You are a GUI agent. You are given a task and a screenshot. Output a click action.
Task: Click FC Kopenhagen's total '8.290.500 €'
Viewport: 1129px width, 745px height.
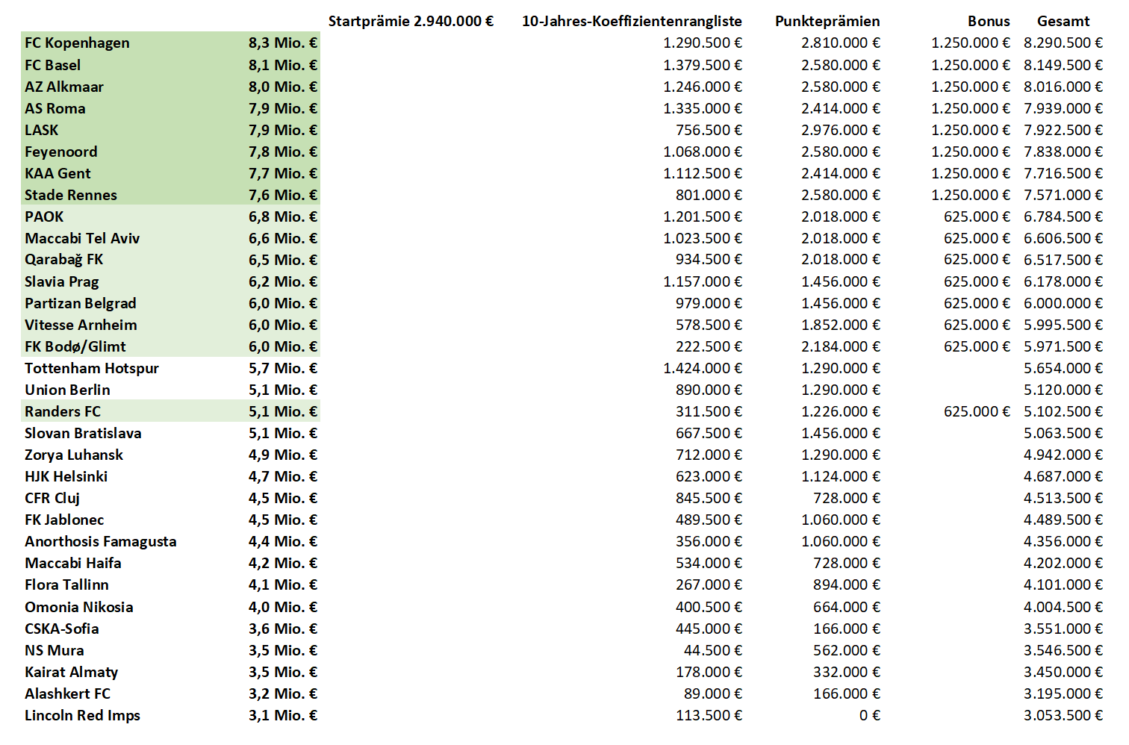click(x=1063, y=43)
